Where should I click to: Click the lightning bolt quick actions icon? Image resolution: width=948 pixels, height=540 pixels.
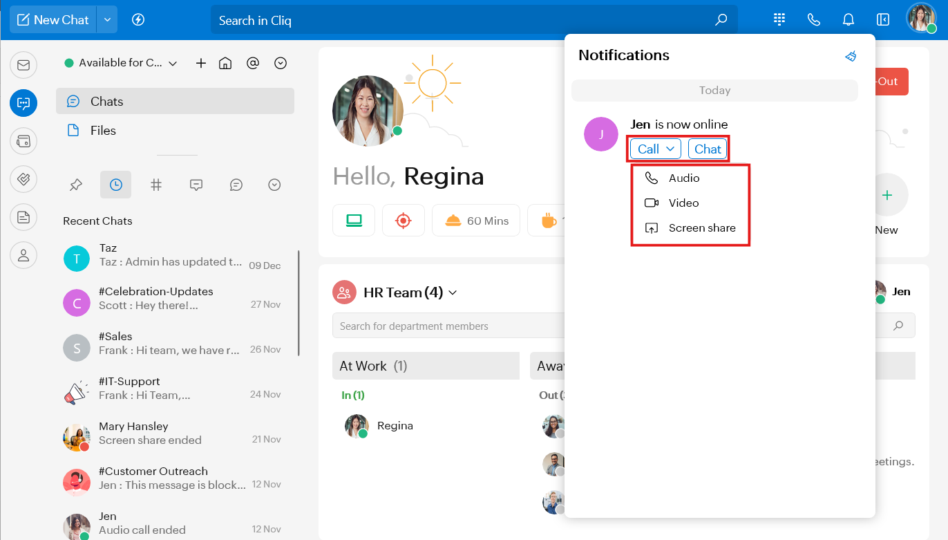(138, 19)
